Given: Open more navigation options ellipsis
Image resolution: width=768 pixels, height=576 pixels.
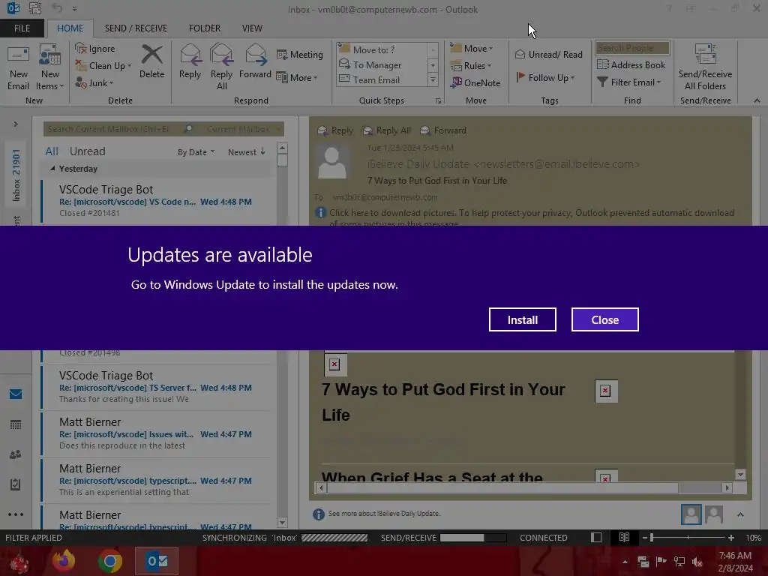Looking at the screenshot, I should (16, 514).
